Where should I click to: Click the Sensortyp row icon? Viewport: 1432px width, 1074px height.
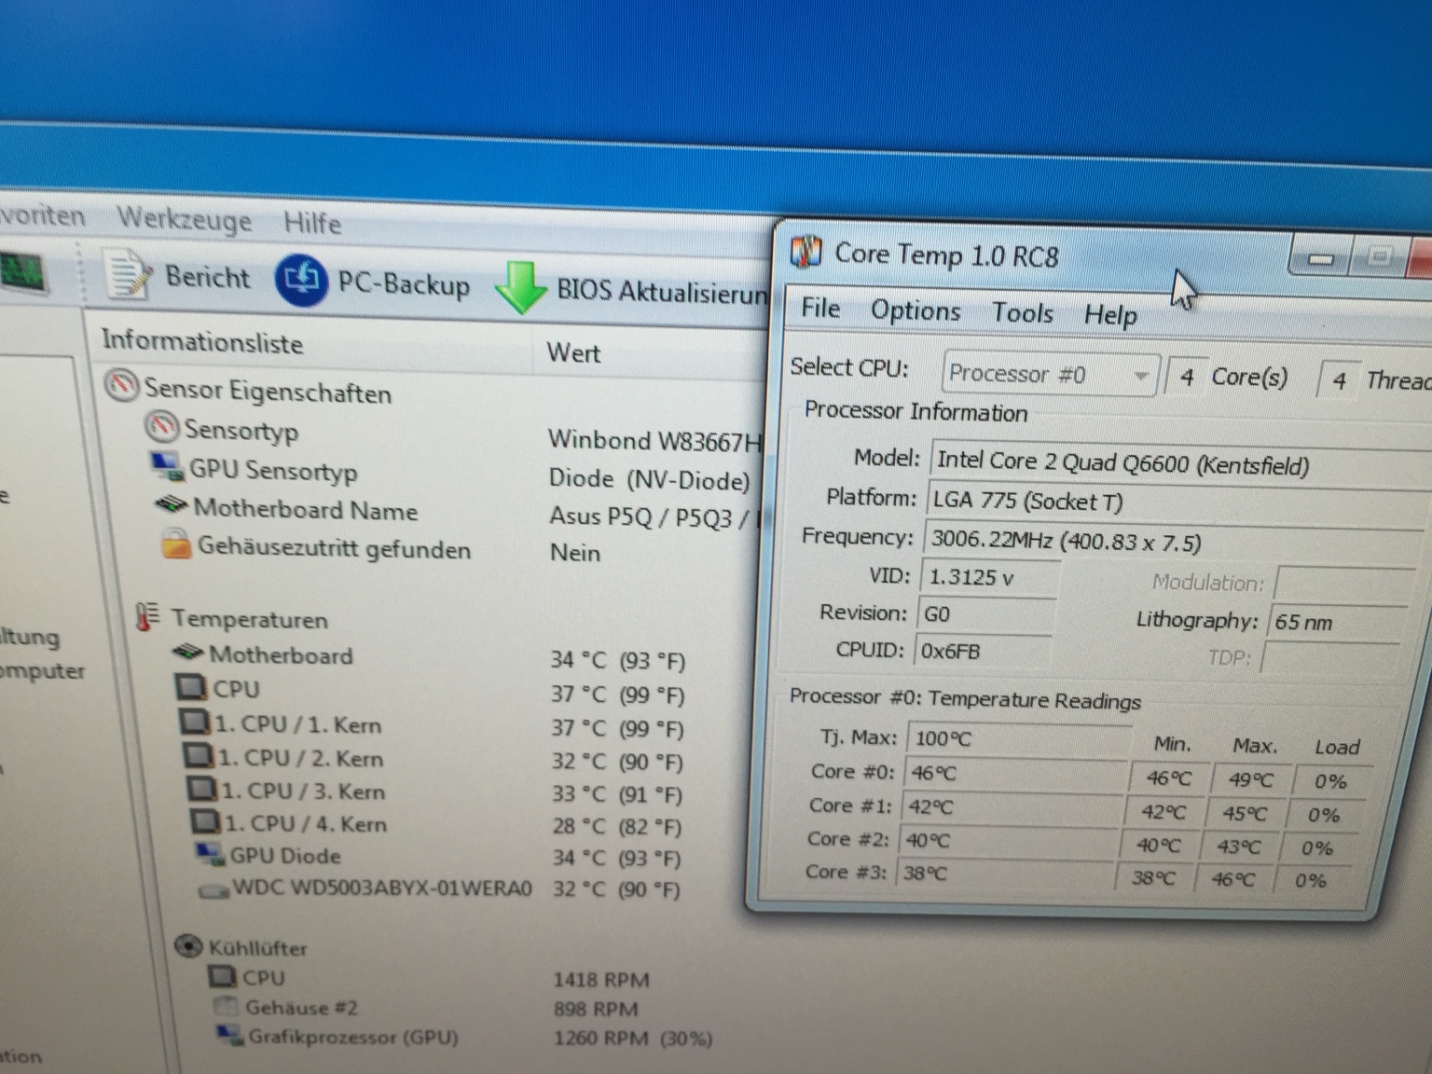[161, 427]
